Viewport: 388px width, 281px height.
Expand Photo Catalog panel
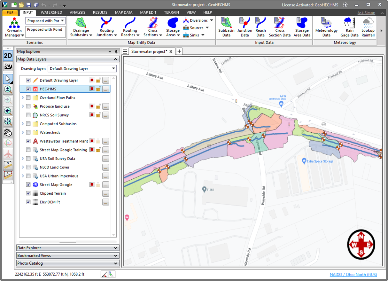(x=67, y=263)
